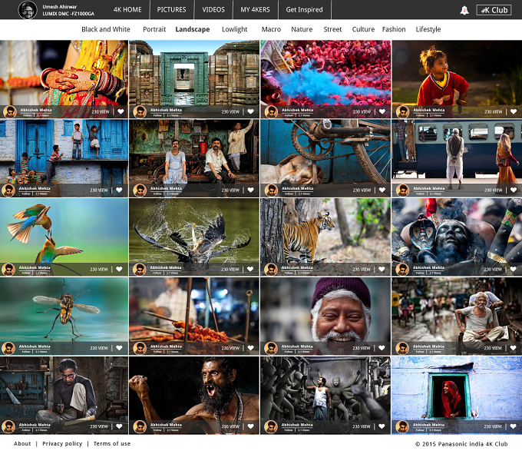Screen dimensions: 522x454
Task: Open Umesh Ahirwar's profile avatar
Action: tap(28, 10)
